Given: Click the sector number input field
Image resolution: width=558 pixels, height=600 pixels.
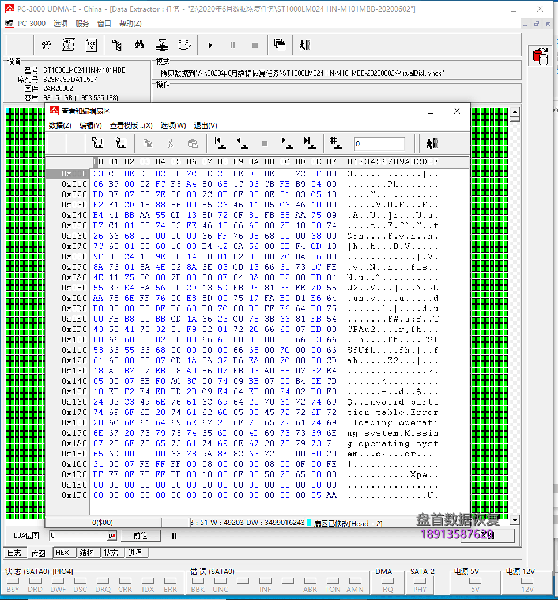Looking at the screenshot, I should [x=379, y=144].
